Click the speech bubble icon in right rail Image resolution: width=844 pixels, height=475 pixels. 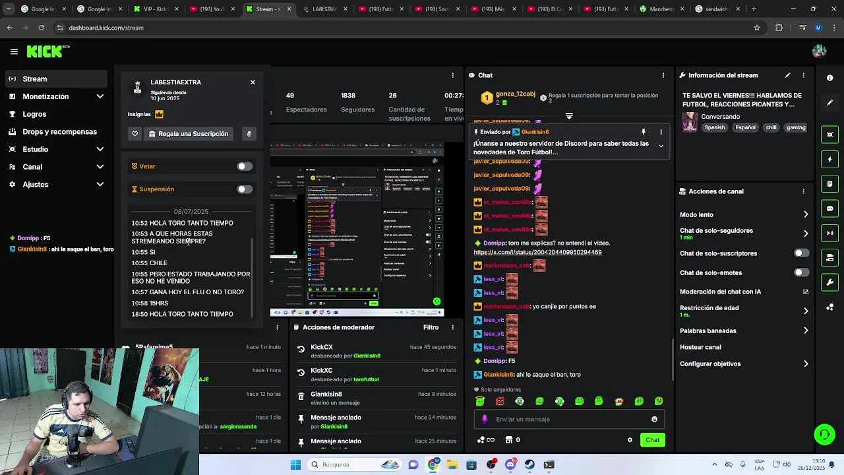pos(829,208)
